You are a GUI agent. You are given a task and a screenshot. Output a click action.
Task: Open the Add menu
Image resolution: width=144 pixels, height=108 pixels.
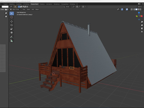[x=33, y=9]
